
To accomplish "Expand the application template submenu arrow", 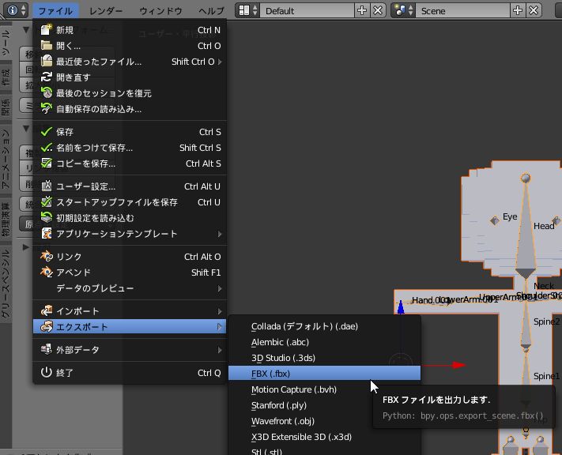I will tap(220, 234).
